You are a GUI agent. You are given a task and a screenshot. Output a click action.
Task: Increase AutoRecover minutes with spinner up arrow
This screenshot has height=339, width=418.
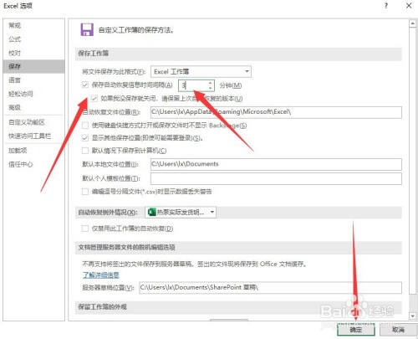tap(211, 83)
